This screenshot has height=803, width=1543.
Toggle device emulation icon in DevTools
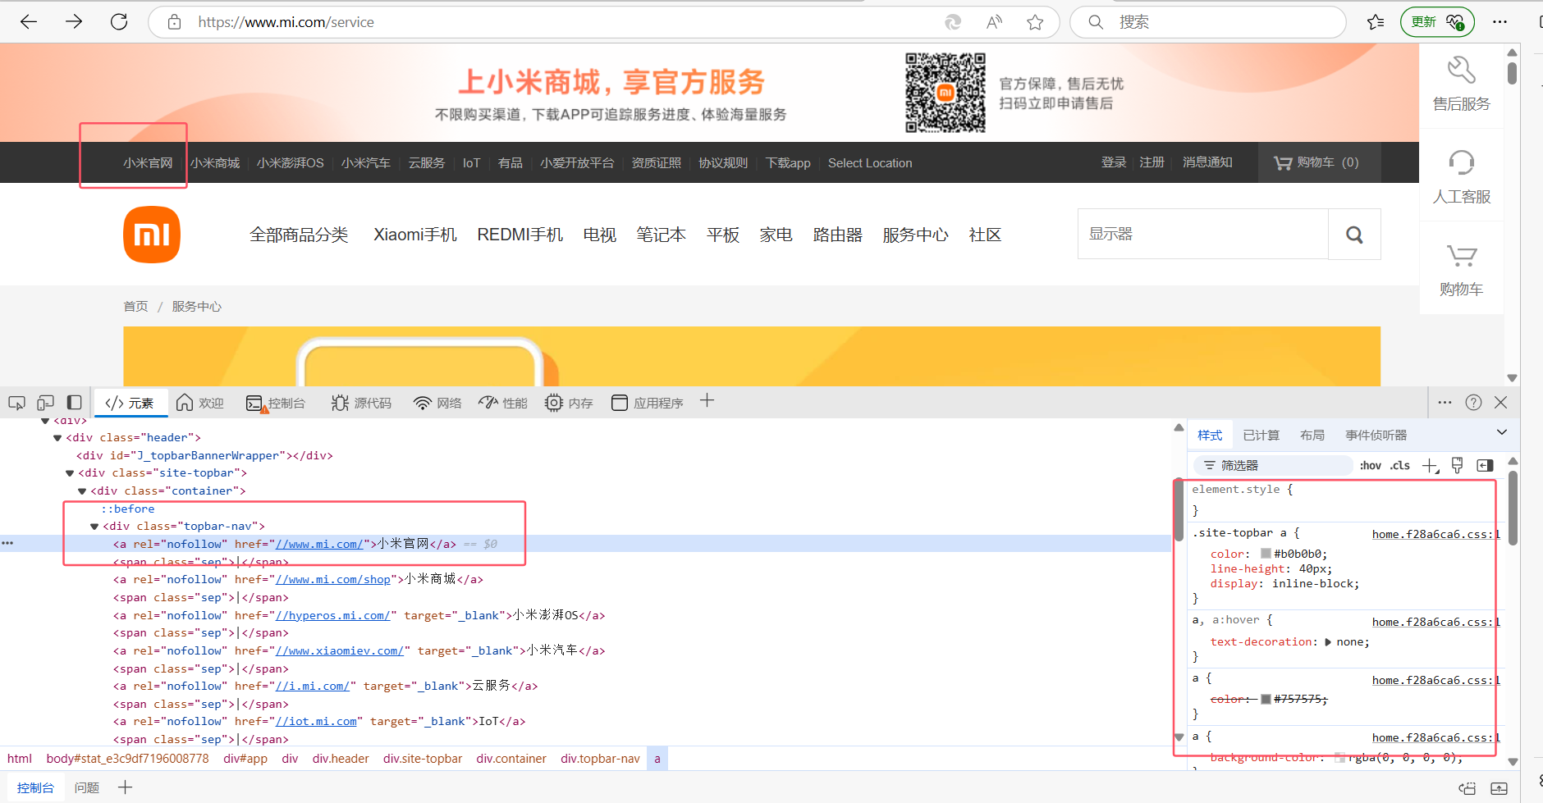pyautogui.click(x=45, y=403)
